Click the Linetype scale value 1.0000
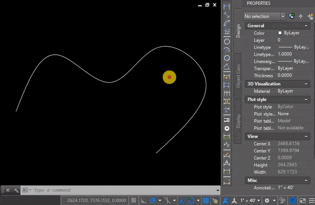 (285, 54)
